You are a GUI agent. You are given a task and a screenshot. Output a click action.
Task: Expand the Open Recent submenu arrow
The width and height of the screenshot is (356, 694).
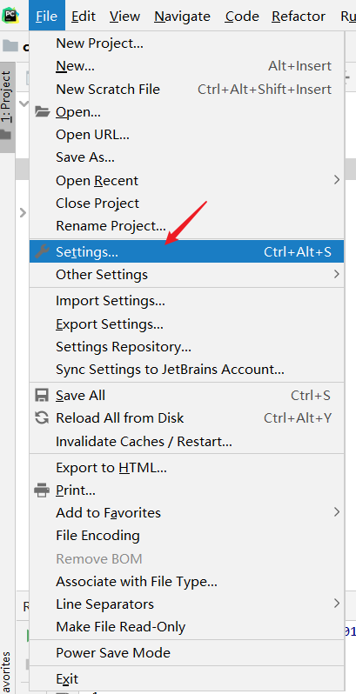[337, 180]
